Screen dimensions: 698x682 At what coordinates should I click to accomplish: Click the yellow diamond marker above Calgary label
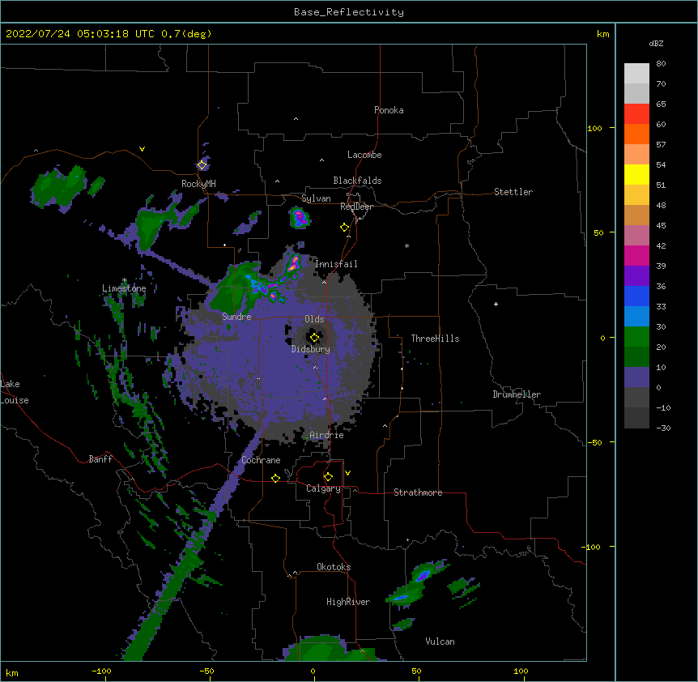[328, 477]
